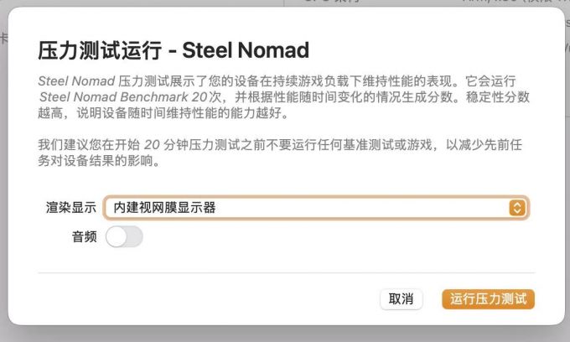Click the empty dialog area left of 取消

[210, 299]
